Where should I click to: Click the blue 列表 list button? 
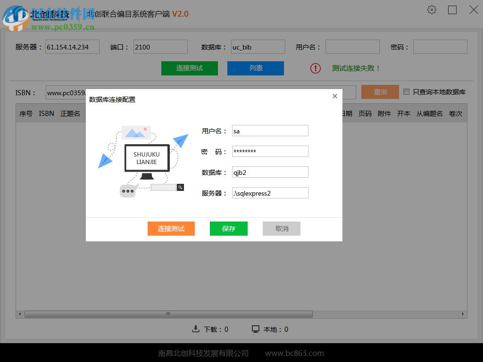pyautogui.click(x=255, y=68)
